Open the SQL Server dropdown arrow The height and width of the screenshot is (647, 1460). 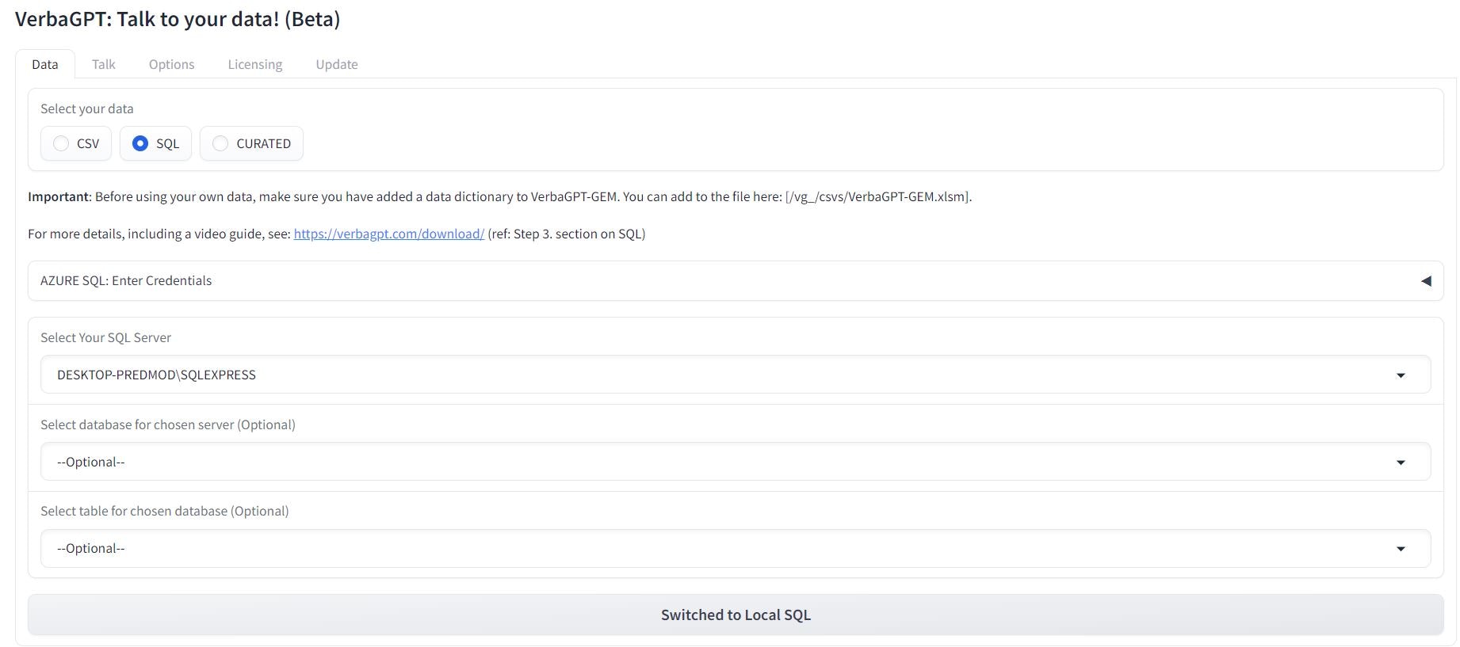1401,375
